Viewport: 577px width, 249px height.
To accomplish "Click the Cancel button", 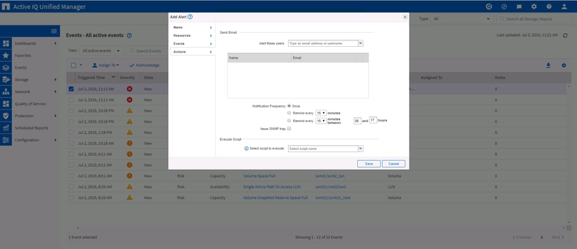I will [x=393, y=164].
